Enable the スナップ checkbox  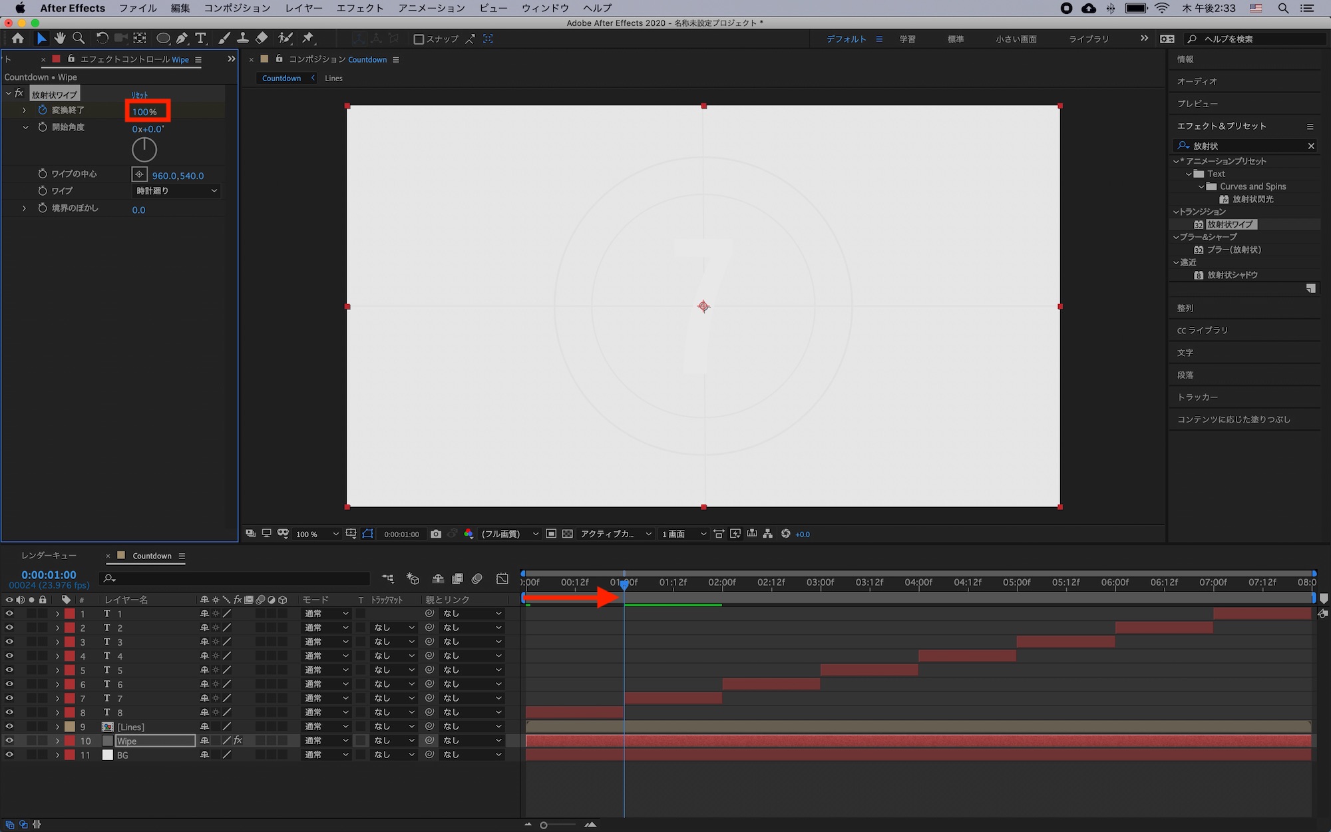click(419, 39)
